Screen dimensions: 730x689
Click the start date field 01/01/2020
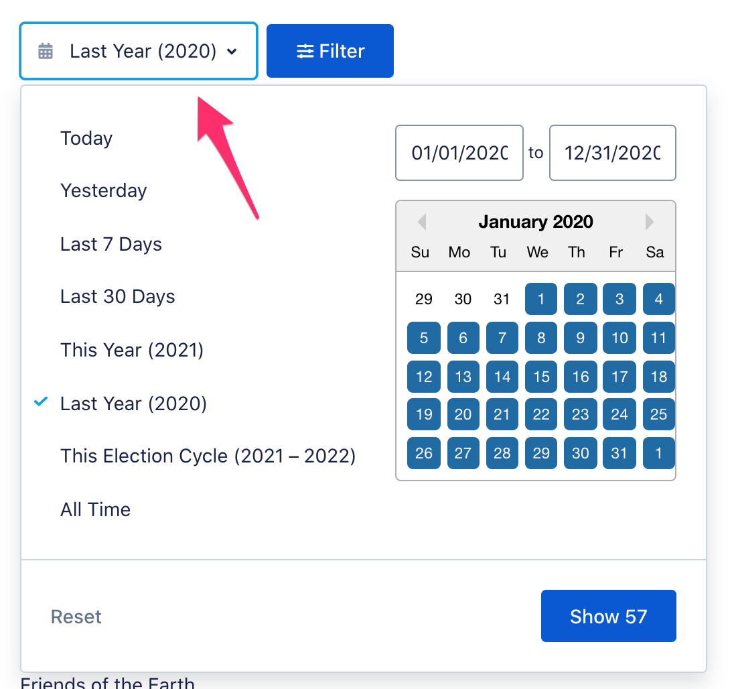(x=459, y=153)
